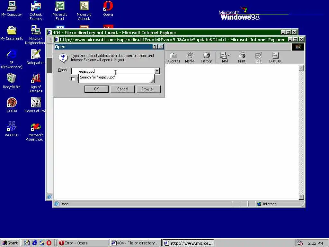Open My Documents desktop folder
This screenshot has height=247, width=329.
point(12,33)
